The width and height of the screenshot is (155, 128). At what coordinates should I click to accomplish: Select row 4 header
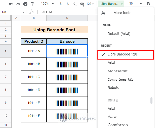[x=6, y=41]
